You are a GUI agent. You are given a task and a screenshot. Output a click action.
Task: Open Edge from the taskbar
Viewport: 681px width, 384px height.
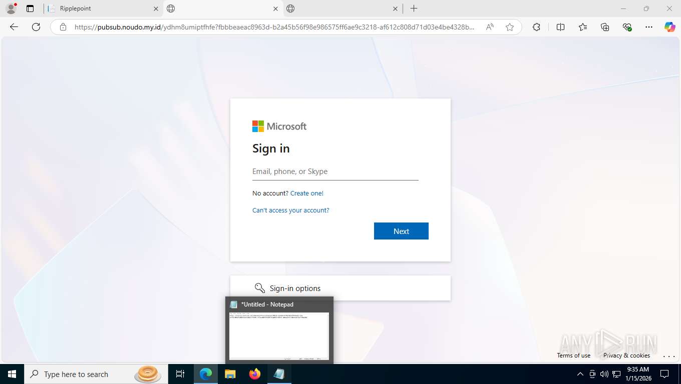206,374
